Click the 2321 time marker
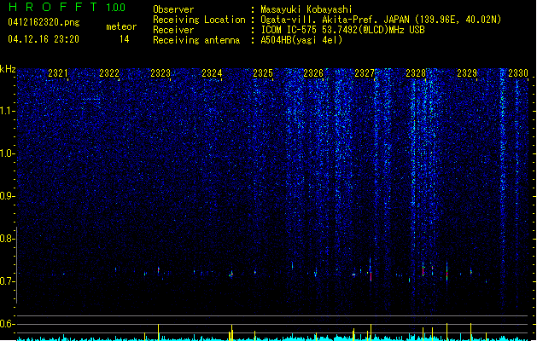The image size is (537, 341). pos(58,73)
